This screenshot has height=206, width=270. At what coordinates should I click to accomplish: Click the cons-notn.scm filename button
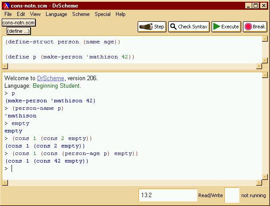click(19, 23)
